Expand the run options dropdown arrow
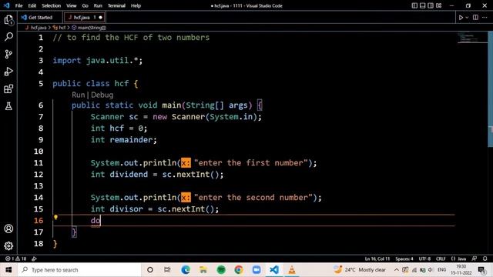 coord(467,18)
